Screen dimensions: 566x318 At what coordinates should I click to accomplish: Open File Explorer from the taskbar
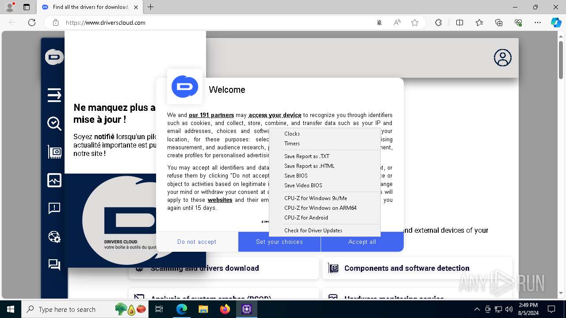[203, 309]
